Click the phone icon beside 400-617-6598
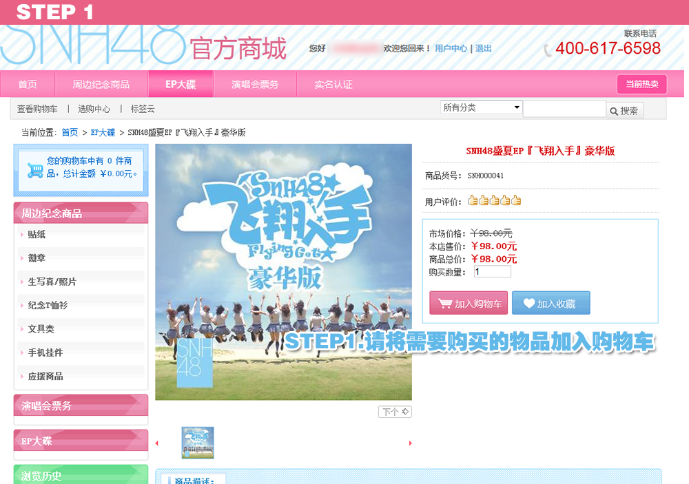 click(x=547, y=50)
